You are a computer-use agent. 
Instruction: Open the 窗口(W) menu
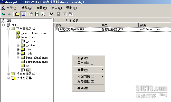(x=56, y=8)
